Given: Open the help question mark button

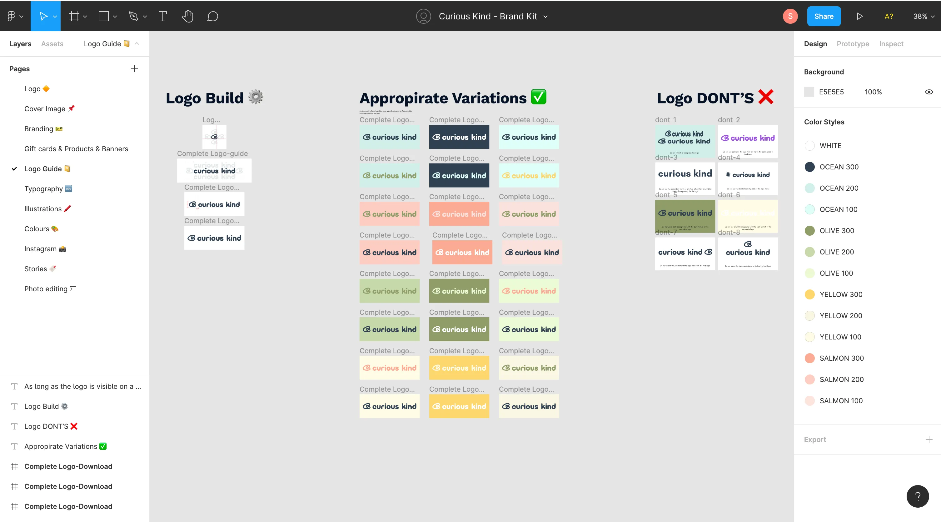Looking at the screenshot, I should point(918,496).
